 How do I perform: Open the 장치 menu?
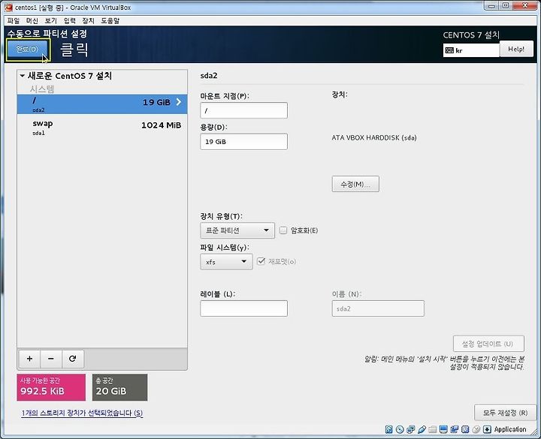[x=88, y=21]
